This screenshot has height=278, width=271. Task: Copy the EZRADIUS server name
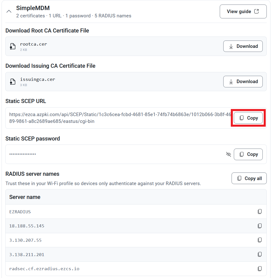pos(260,212)
